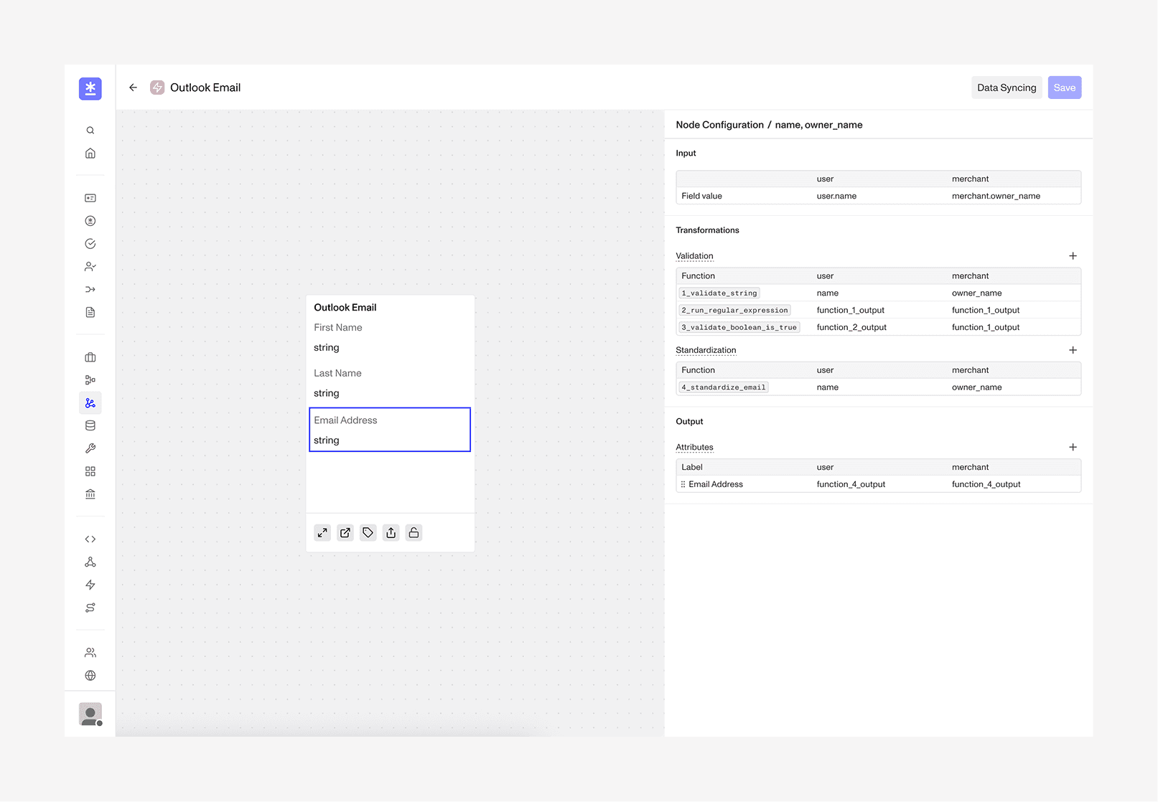Open the document sidebar icon
Image resolution: width=1158 pixels, height=802 pixels.
90,313
